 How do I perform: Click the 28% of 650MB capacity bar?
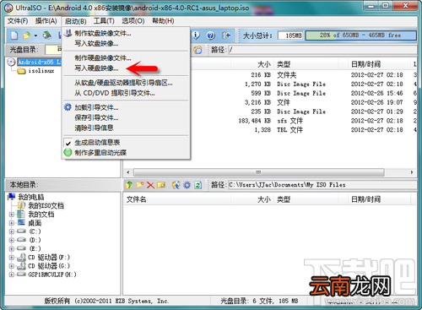point(360,35)
